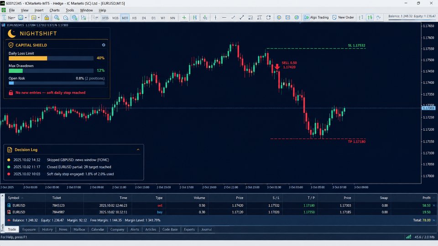
Task: Click the shield icon beside Capital Shield
Action: tap(11, 45)
